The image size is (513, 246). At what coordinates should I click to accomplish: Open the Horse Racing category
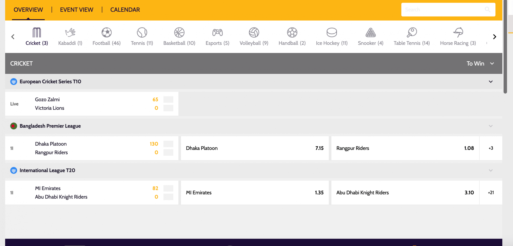pyautogui.click(x=458, y=33)
